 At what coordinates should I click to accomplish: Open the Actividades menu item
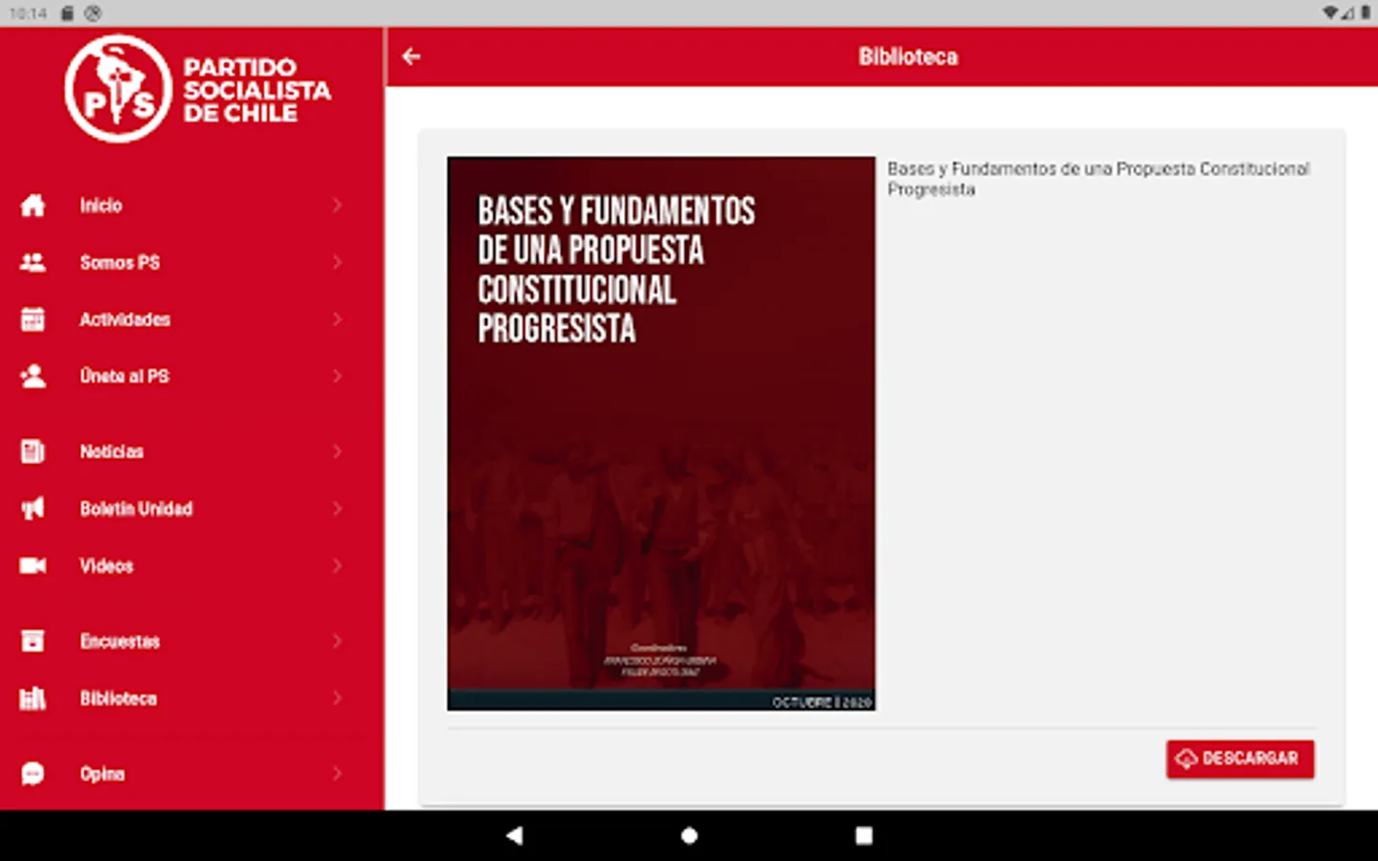point(191,319)
